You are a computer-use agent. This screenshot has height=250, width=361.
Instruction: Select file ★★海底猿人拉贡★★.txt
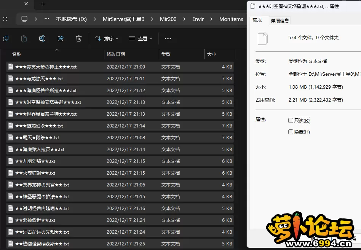120,150
